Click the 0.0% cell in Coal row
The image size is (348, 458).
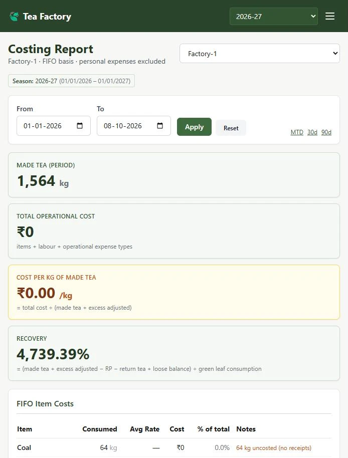coord(222,447)
